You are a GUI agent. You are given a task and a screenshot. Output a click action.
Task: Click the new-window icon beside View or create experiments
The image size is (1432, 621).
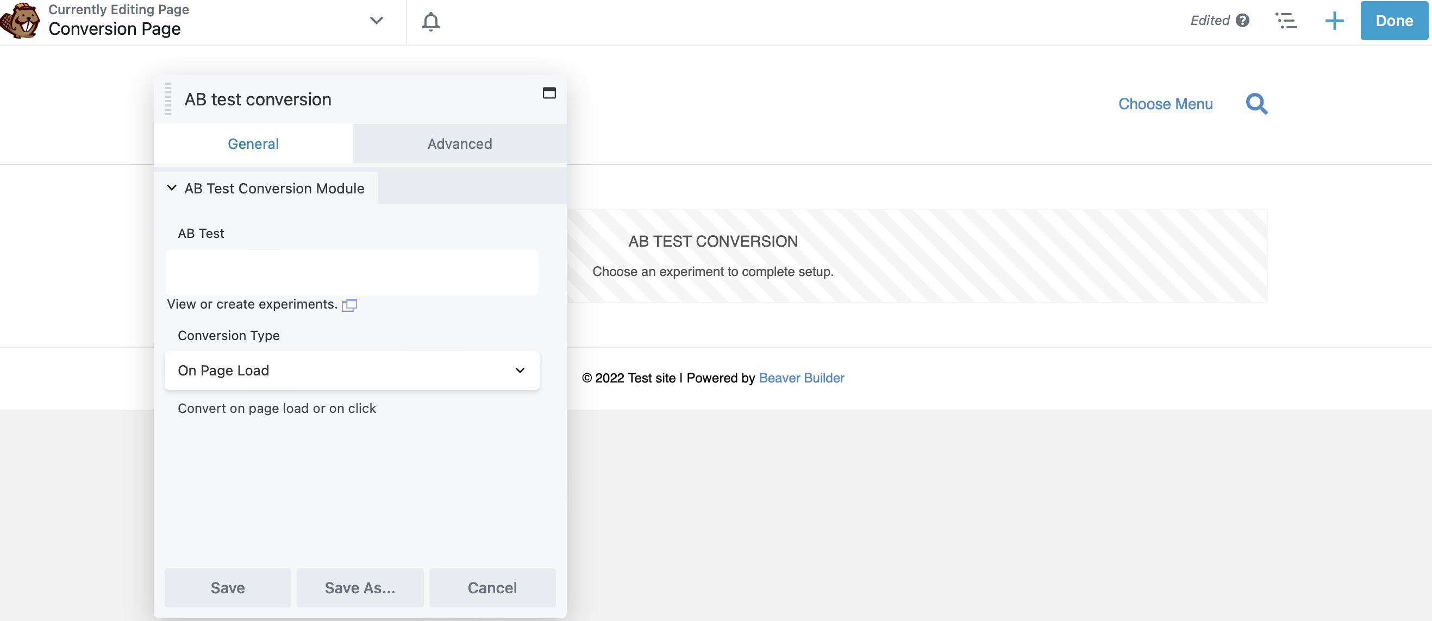pyautogui.click(x=349, y=305)
